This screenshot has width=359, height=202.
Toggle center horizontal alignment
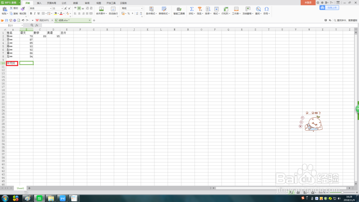pyautogui.click(x=79, y=14)
